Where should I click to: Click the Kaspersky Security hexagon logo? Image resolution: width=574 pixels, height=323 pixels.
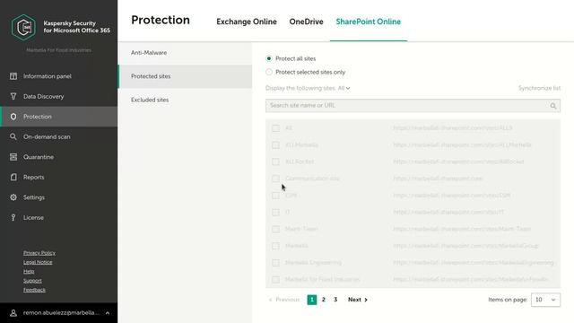[x=23, y=27]
